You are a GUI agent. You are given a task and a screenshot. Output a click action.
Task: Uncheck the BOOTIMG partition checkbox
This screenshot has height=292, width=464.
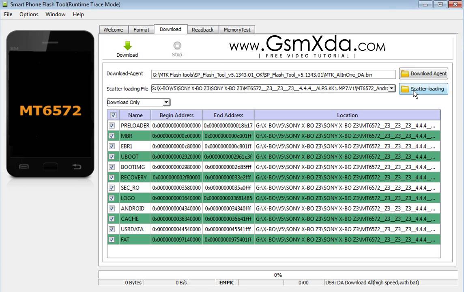(112, 167)
